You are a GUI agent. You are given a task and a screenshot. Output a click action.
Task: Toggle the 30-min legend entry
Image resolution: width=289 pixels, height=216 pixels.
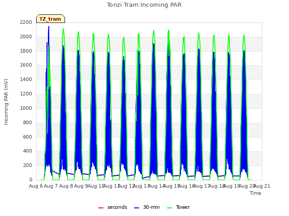pos(147,207)
